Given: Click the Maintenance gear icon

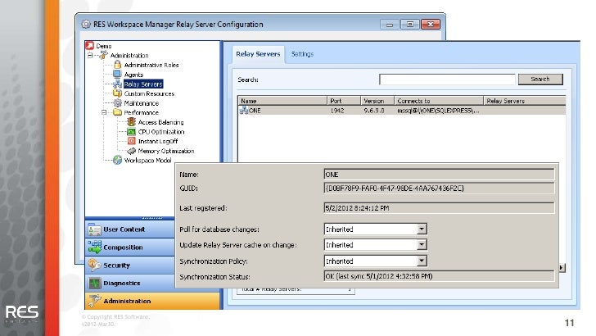Looking at the screenshot, I should pos(118,103).
